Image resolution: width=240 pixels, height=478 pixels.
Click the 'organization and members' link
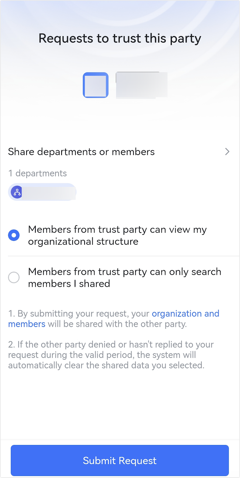tap(185, 313)
